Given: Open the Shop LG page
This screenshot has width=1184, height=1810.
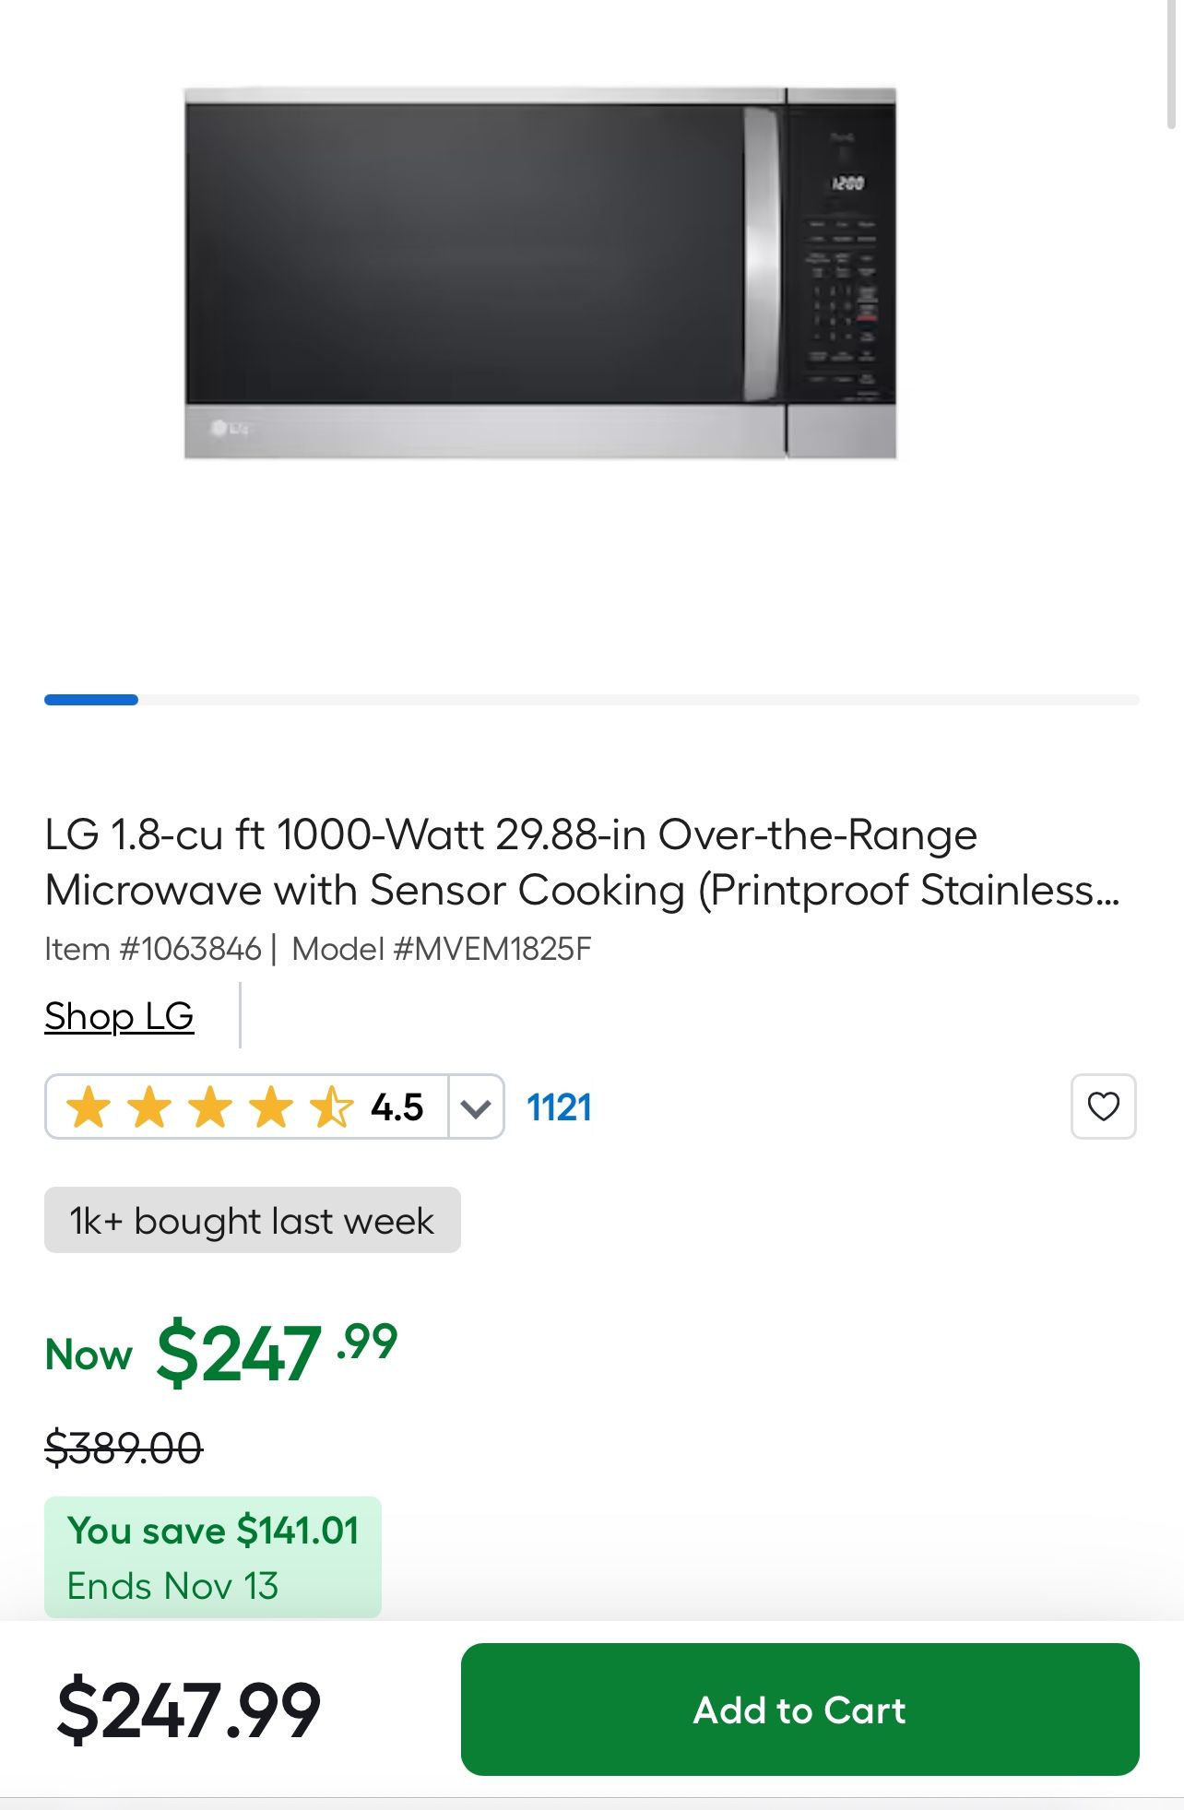Looking at the screenshot, I should click(x=119, y=1017).
